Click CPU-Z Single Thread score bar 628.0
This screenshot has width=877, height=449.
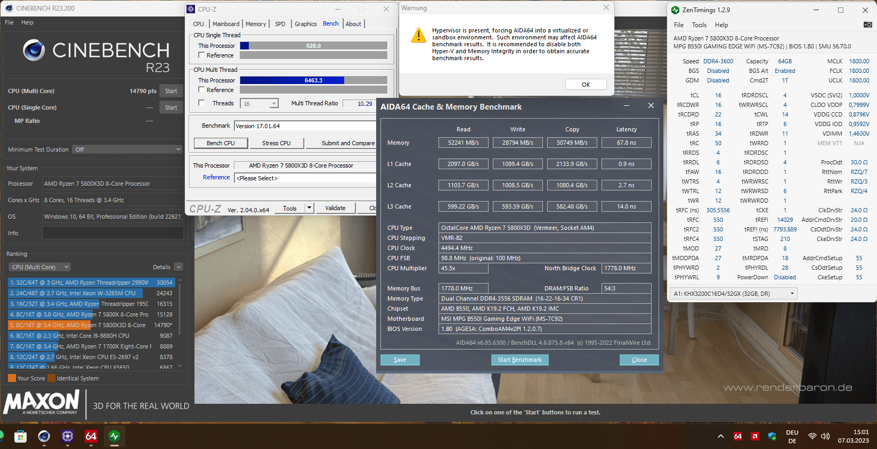click(313, 46)
